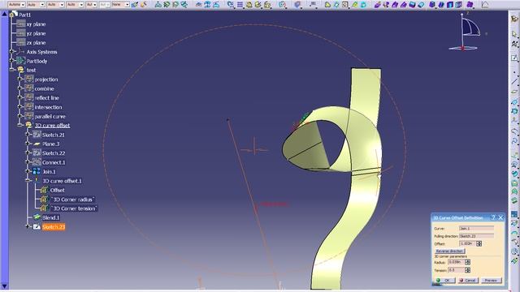Click the scroll-down arrow on left scrollbar
This screenshot has height=292, width=520.
pyautogui.click(x=4, y=286)
